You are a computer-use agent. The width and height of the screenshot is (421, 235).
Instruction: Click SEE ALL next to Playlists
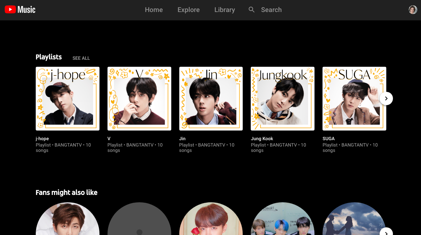(x=81, y=58)
